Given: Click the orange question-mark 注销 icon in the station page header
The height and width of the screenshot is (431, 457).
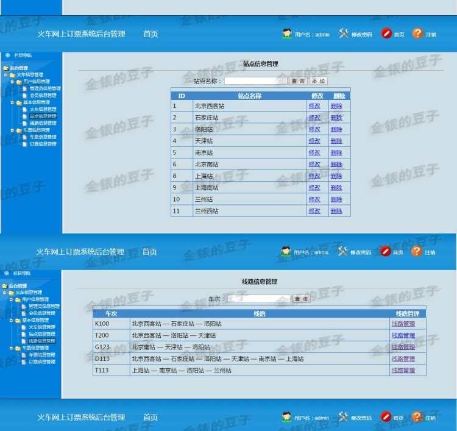Looking at the screenshot, I should click(417, 34).
